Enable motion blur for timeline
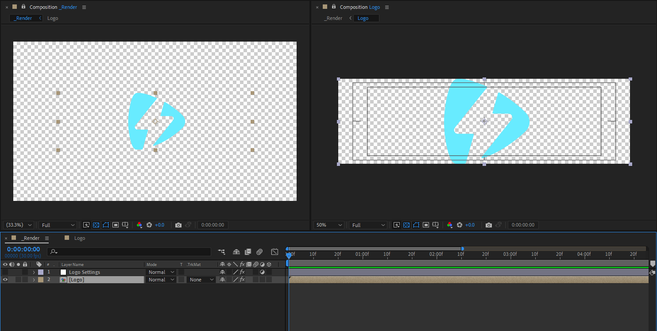This screenshot has width=657, height=331. point(259,252)
